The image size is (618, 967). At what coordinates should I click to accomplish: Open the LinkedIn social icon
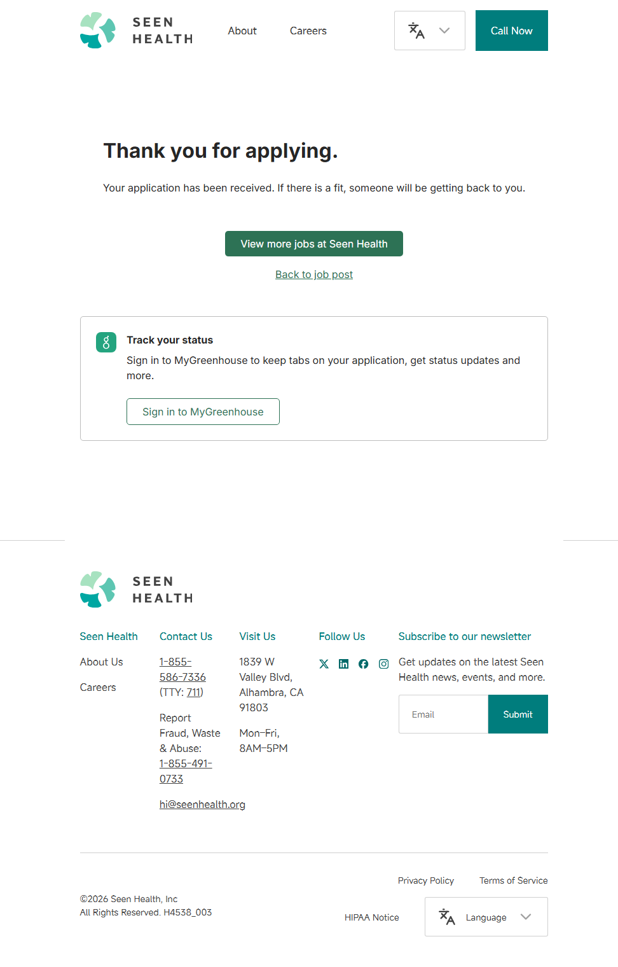coord(344,664)
